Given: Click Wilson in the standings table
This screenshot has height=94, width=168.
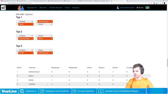Looking at the screenshot, I should pos(31,76).
